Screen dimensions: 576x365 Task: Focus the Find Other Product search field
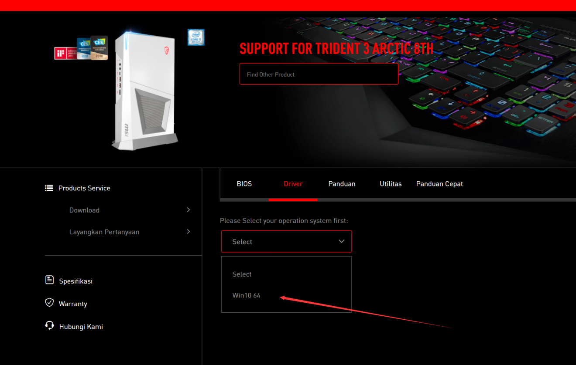(x=319, y=74)
